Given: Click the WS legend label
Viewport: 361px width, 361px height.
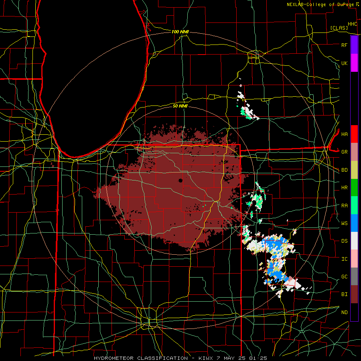Looking at the screenshot, I should [344, 223].
